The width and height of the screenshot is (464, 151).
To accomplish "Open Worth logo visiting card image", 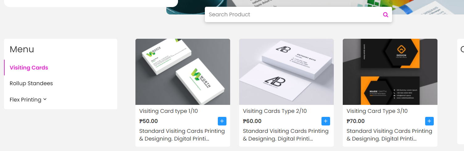I will [x=183, y=72].
